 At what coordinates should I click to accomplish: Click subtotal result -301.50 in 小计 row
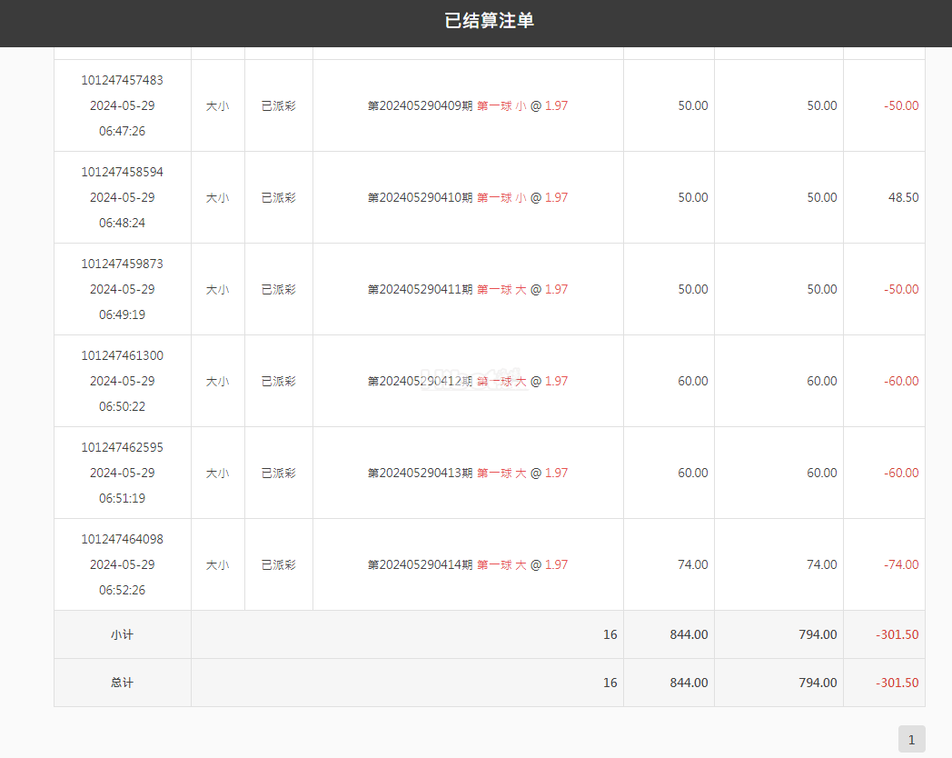tap(897, 634)
